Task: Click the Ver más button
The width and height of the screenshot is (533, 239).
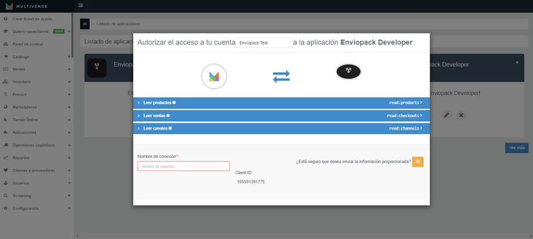Action: 516,148
